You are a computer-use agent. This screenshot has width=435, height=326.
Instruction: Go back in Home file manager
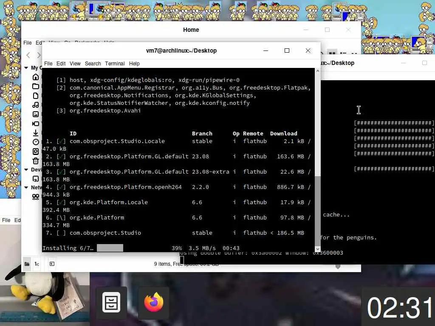point(28,55)
